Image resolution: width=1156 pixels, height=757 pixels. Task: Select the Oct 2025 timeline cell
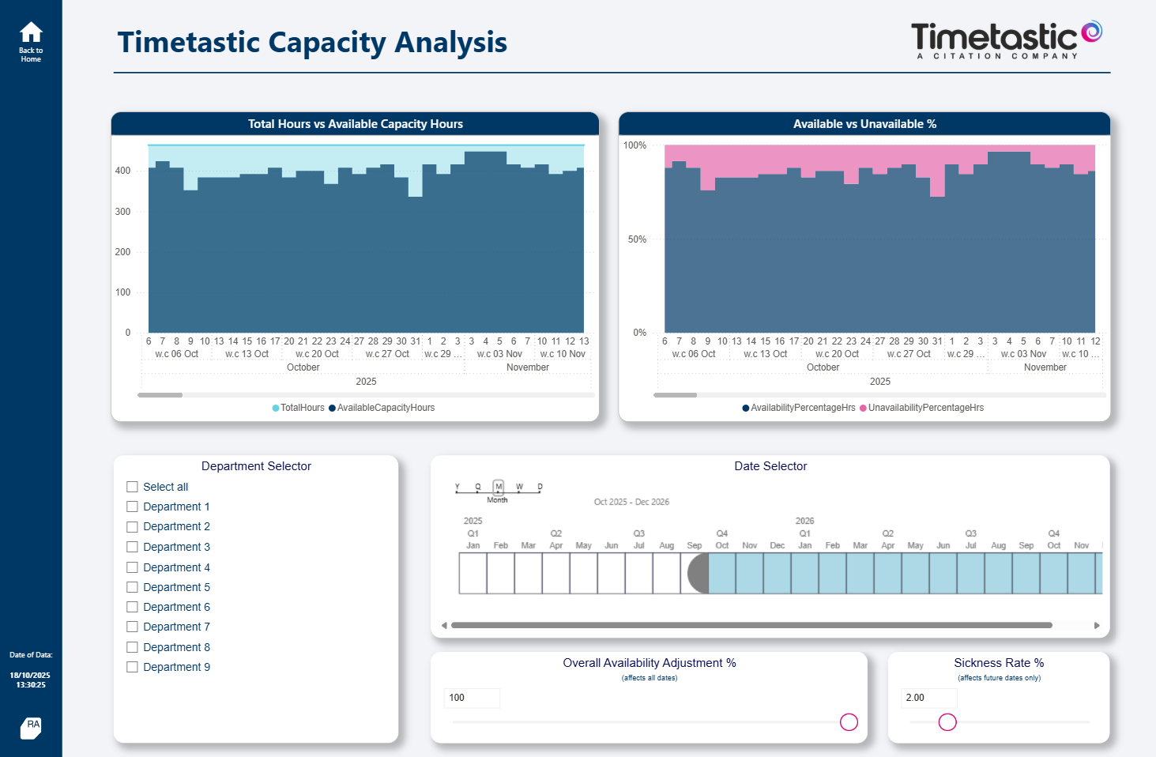click(721, 574)
